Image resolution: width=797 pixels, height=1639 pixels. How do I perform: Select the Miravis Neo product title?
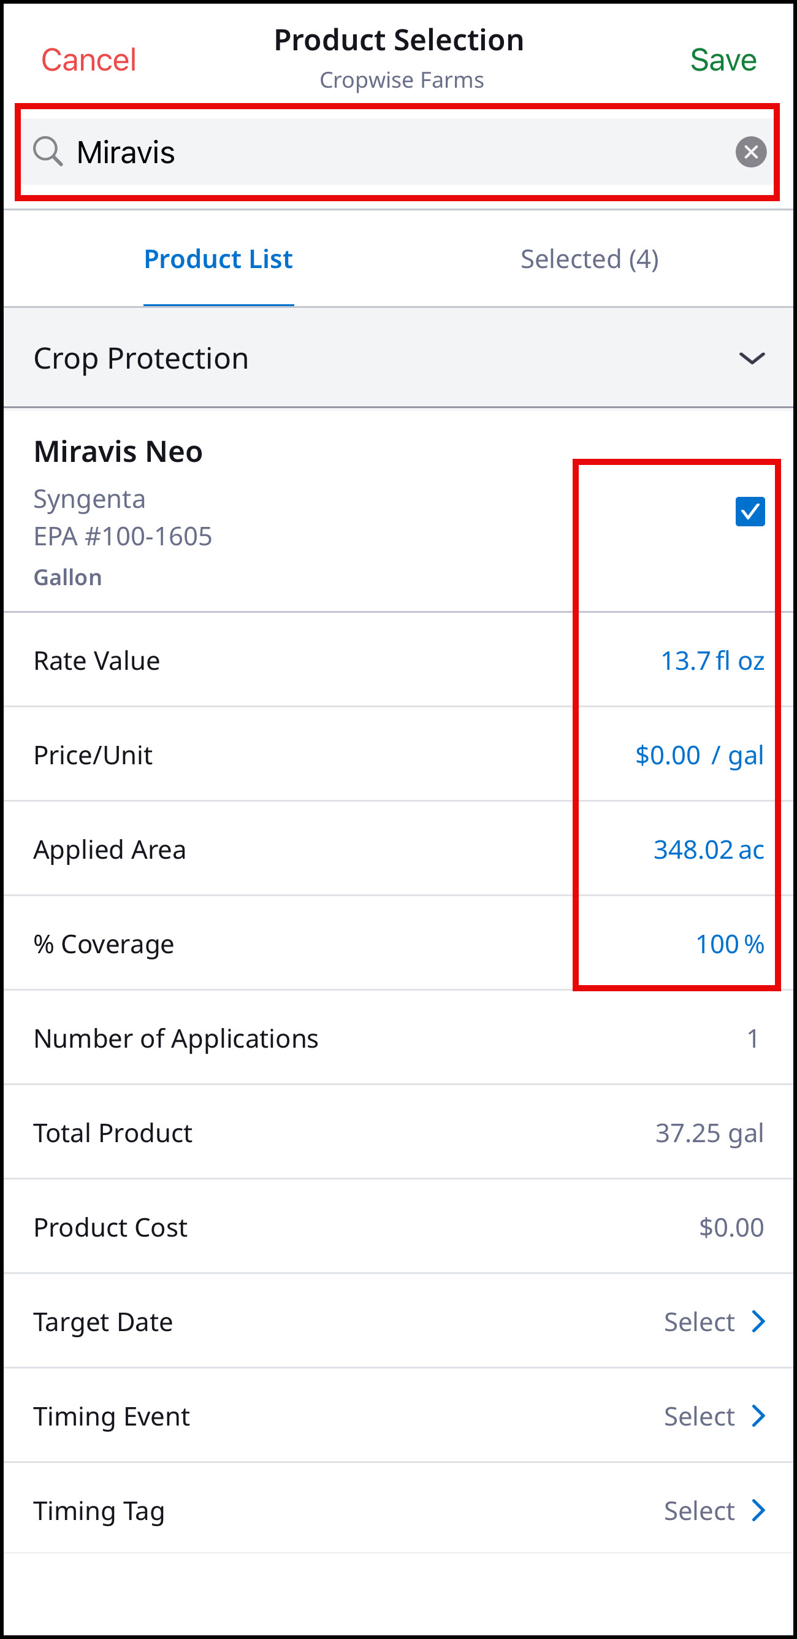(x=118, y=451)
